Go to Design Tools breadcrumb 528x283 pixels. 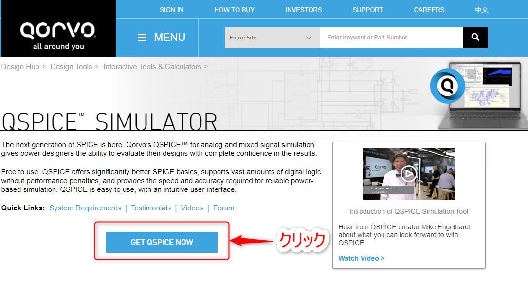click(71, 67)
